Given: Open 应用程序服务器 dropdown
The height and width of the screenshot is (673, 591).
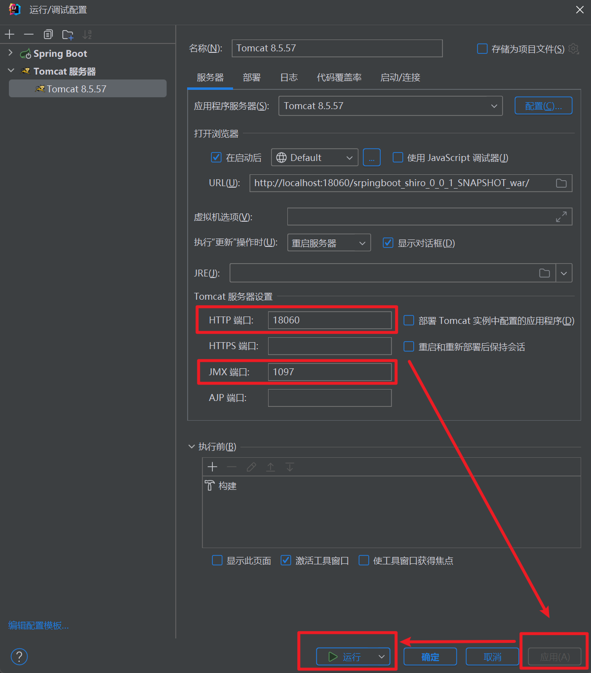Looking at the screenshot, I should click(391, 106).
